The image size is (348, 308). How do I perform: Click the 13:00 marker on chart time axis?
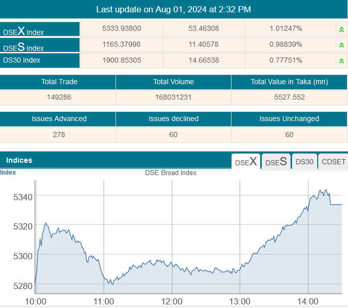click(240, 301)
